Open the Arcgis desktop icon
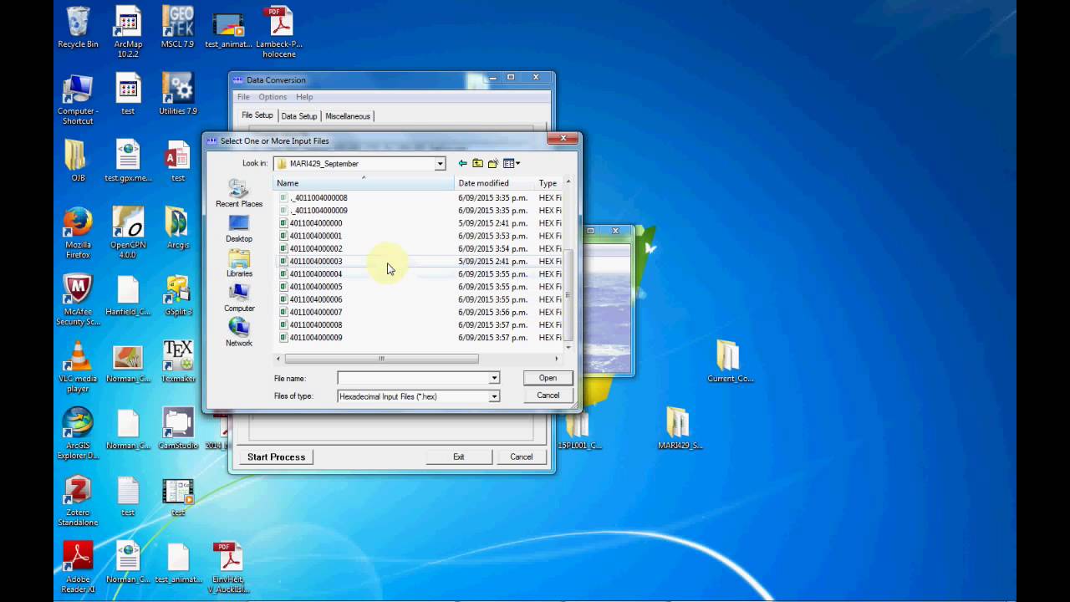1070x602 pixels. [177, 227]
